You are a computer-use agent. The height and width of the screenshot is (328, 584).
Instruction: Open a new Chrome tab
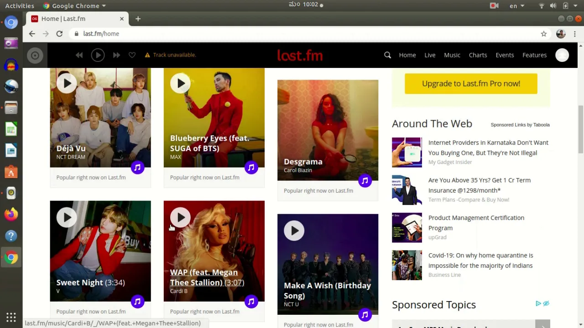coord(138,19)
